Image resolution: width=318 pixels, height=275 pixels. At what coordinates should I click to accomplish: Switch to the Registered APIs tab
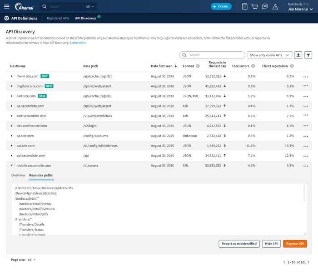[x=58, y=19]
